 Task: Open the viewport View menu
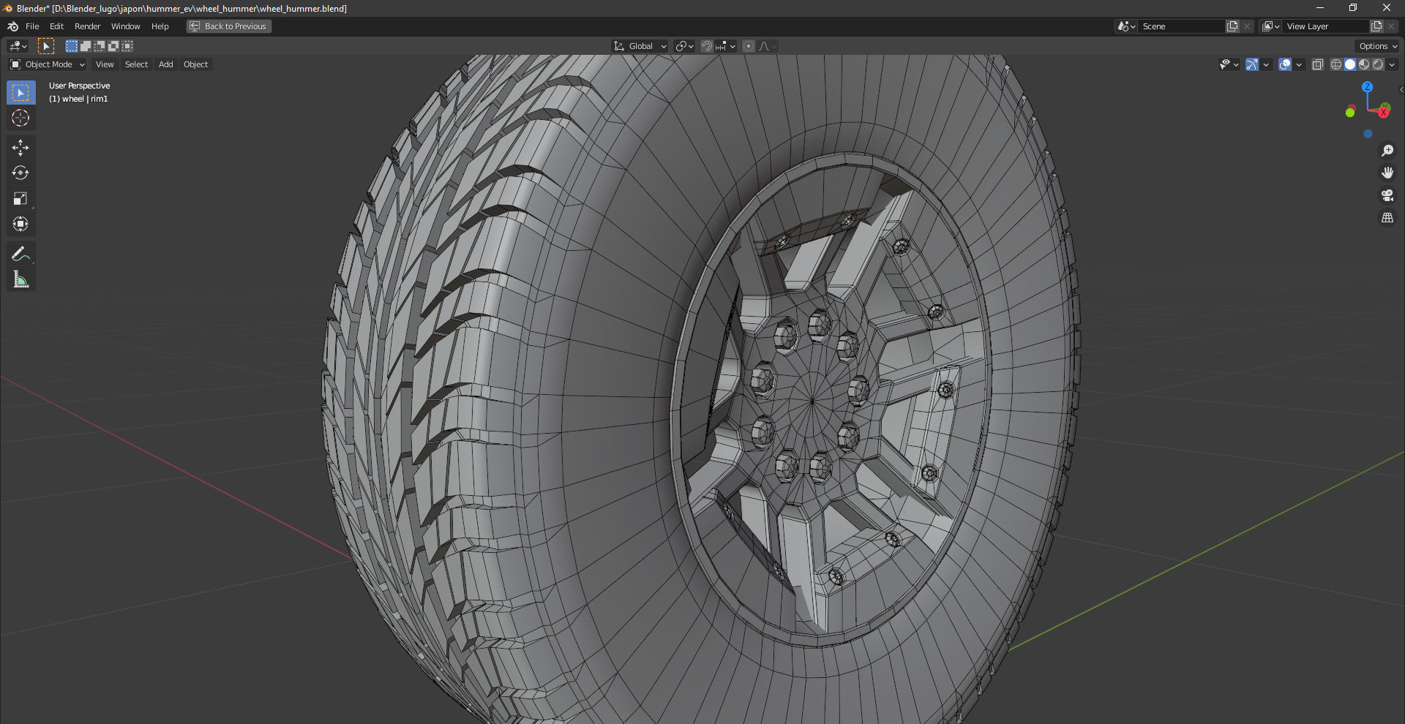coord(105,64)
